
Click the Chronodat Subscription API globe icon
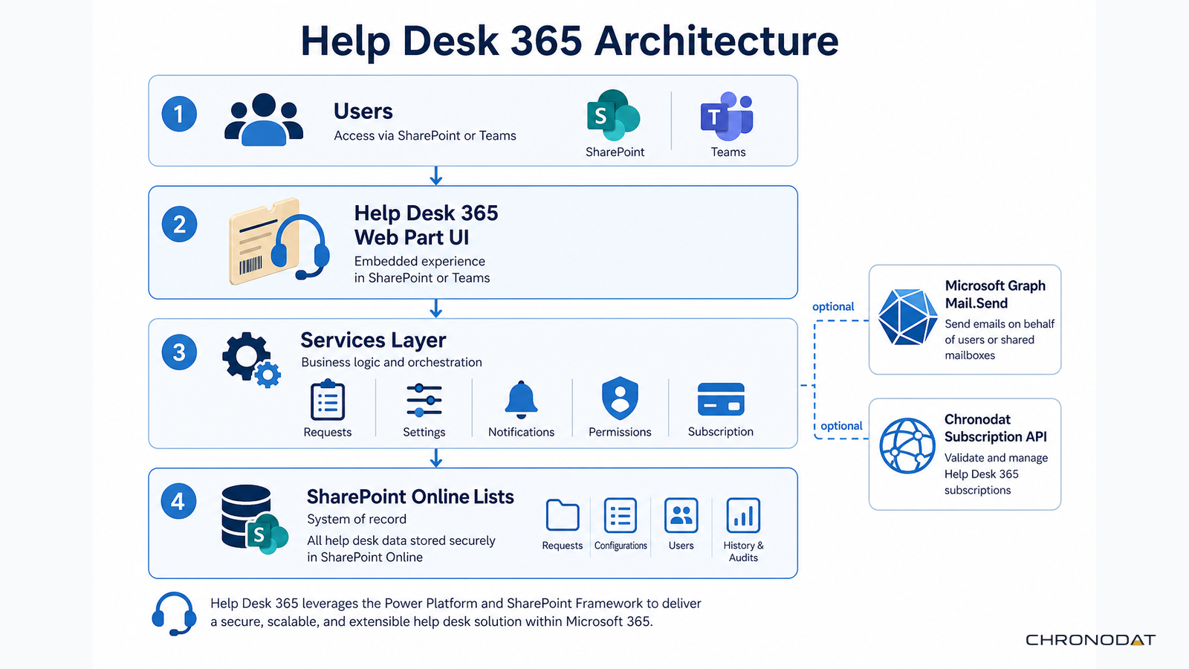(907, 446)
